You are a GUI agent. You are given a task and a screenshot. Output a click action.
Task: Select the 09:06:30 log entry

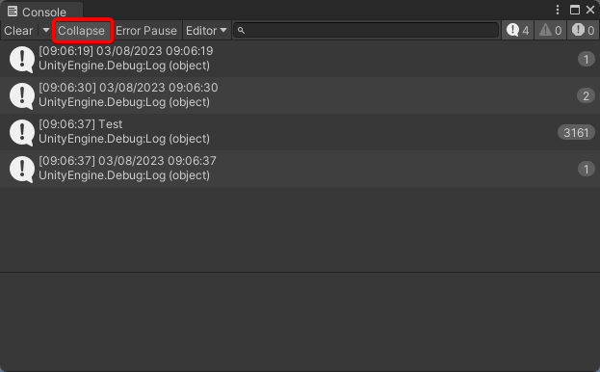pos(300,95)
